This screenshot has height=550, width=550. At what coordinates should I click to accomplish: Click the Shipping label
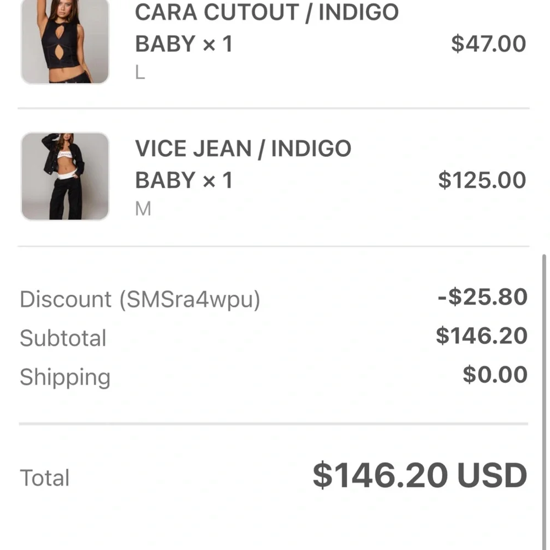[x=65, y=377]
